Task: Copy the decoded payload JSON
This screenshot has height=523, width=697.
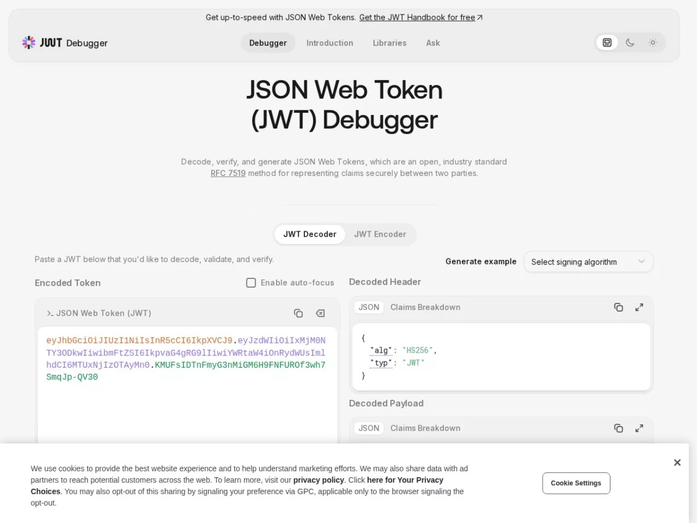Action: (x=619, y=428)
